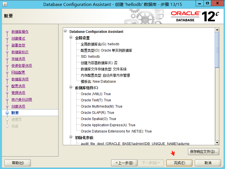Jump to 存储选项 step
The width and height of the screenshot is (225, 169).
(x=18, y=59)
